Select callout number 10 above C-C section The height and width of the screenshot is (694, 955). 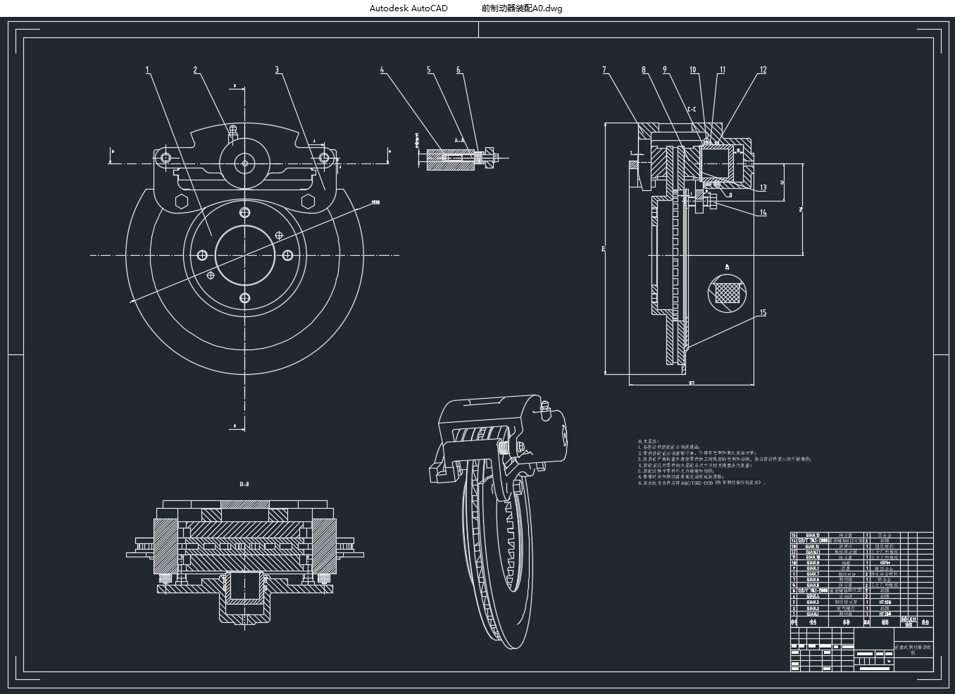tap(694, 70)
